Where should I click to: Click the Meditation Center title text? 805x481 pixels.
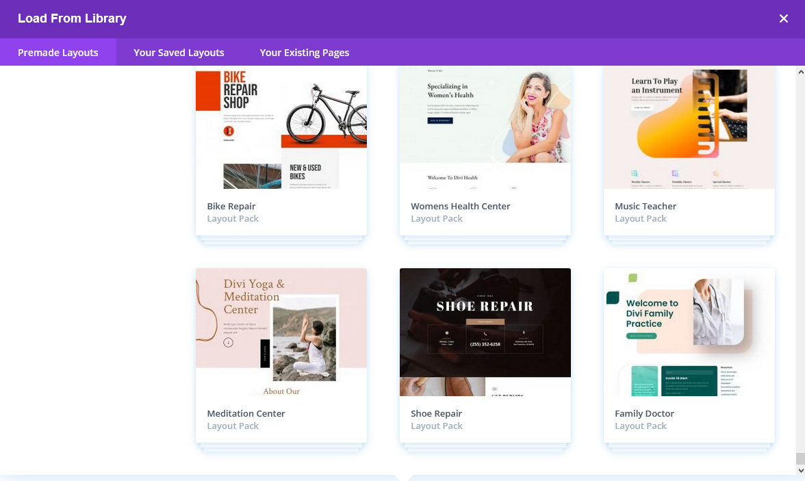pyautogui.click(x=246, y=413)
